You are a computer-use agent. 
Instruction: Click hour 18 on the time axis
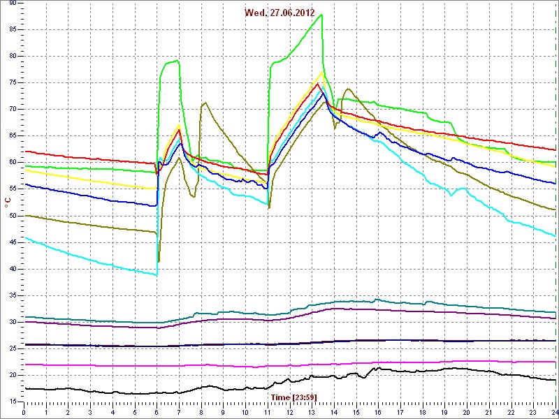tap(423, 411)
